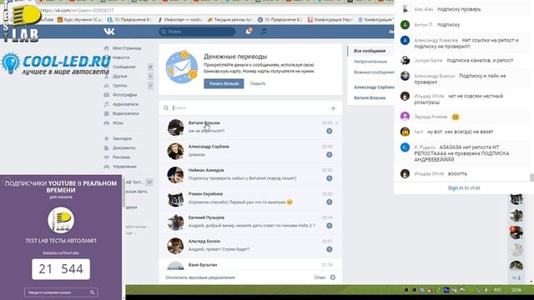Click JumperGame avatar in chat
The width and height of the screenshot is (534, 300).
click(x=405, y=61)
